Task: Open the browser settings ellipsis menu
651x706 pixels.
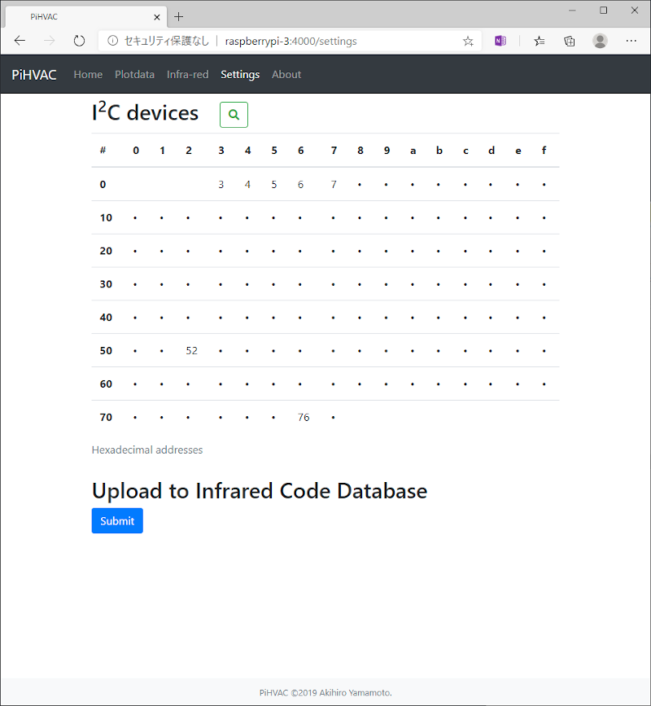Action: point(631,41)
